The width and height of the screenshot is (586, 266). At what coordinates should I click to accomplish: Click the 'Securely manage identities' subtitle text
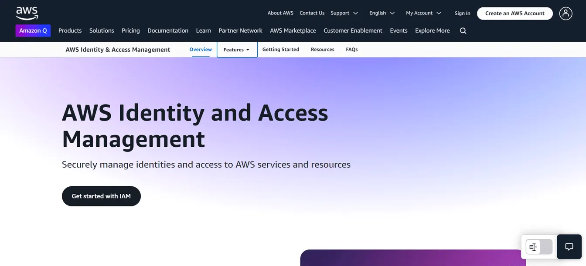click(206, 165)
